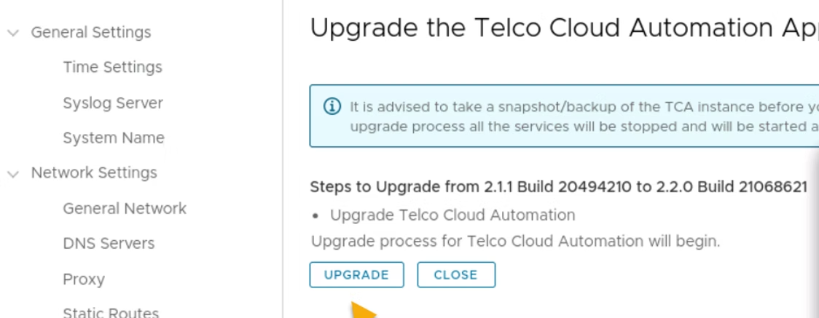Collapse the Network Settings chevron
Image resolution: width=819 pixels, height=318 pixels.
pos(12,174)
